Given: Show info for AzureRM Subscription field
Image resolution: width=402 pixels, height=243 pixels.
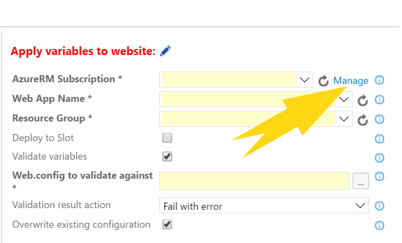Looking at the screenshot, I should click(380, 80).
